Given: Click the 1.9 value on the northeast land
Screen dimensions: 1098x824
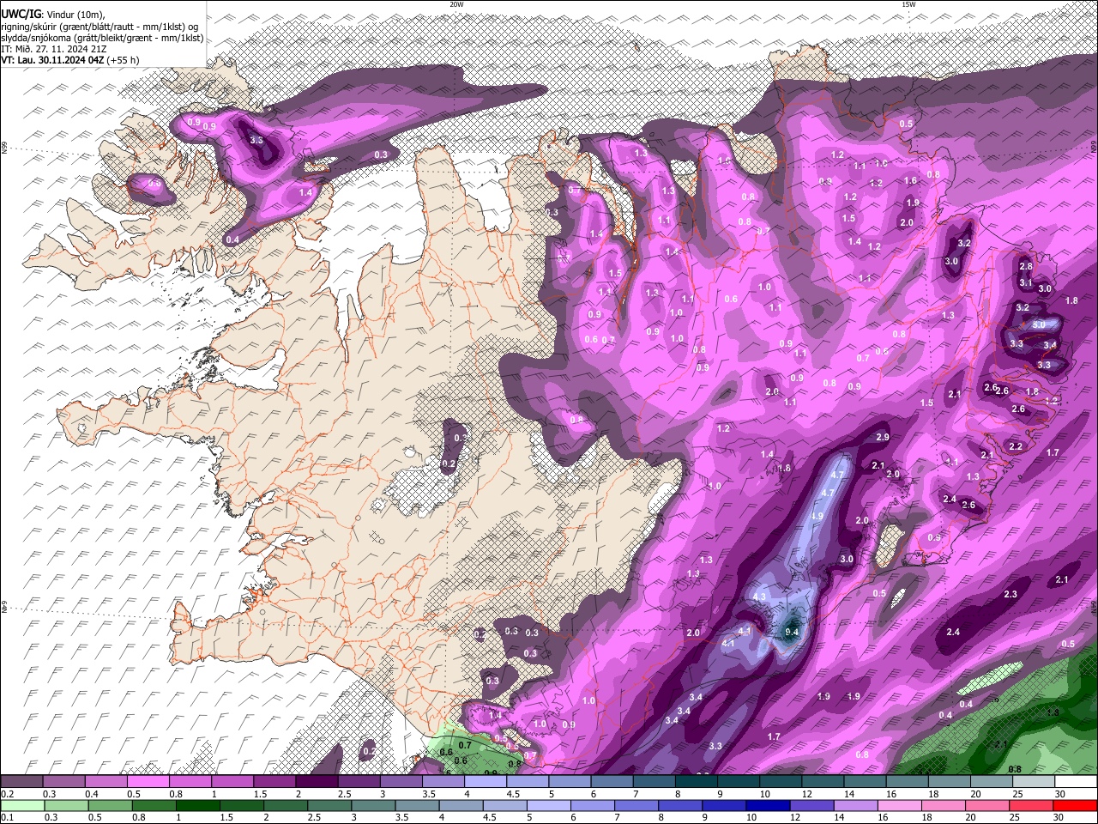Looking at the screenshot, I should [913, 203].
